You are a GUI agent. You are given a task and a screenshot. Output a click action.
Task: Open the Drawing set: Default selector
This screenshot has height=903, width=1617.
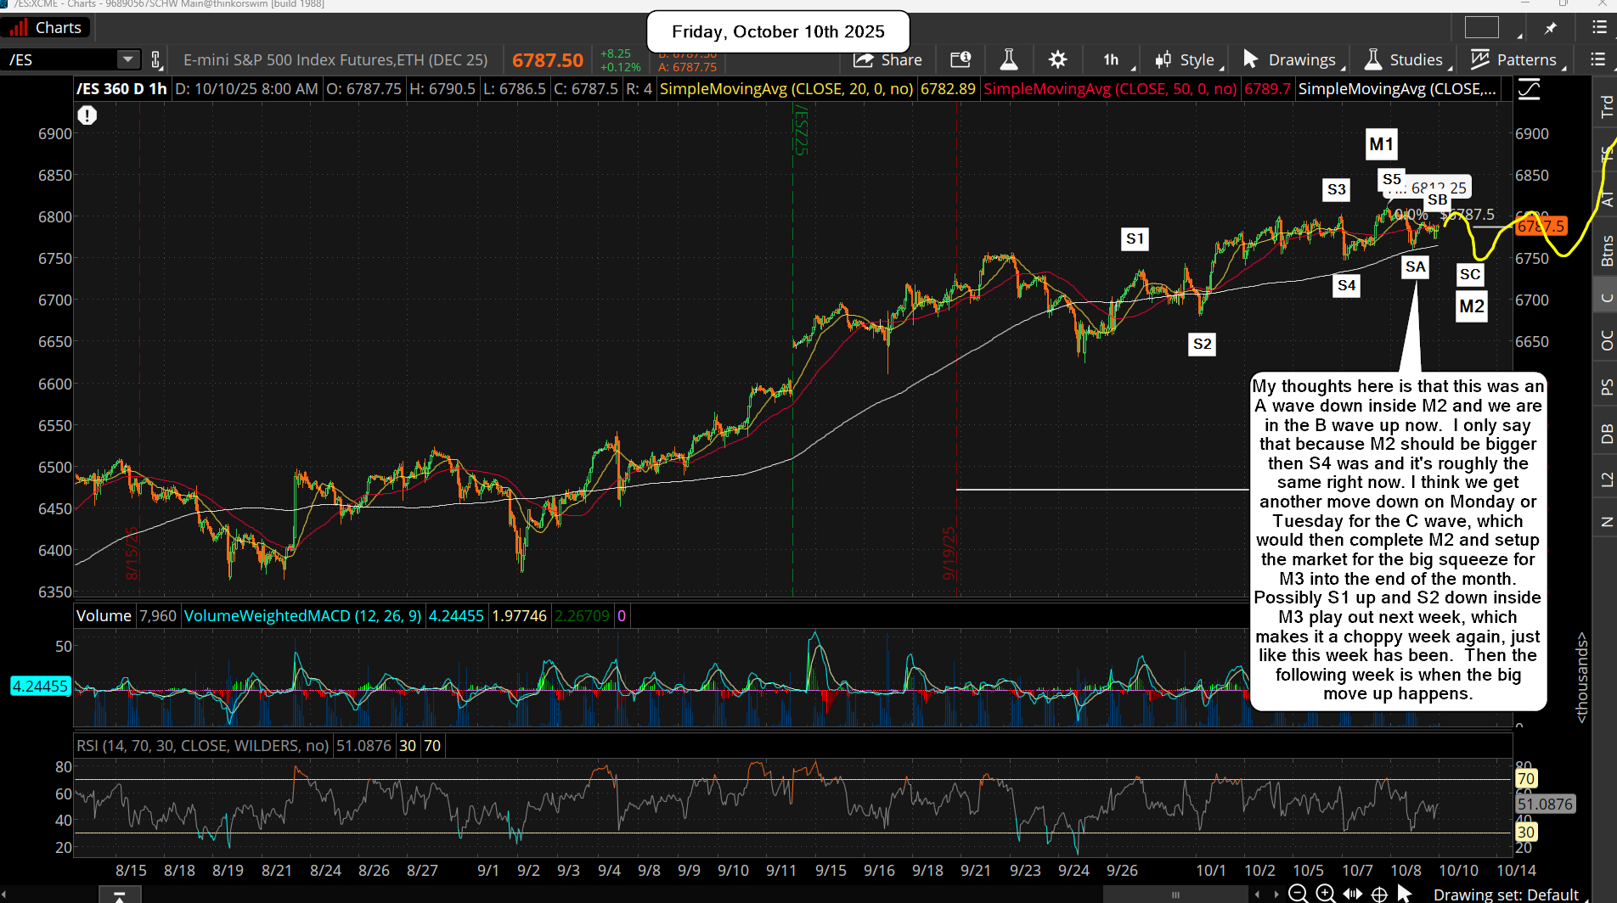(1505, 894)
